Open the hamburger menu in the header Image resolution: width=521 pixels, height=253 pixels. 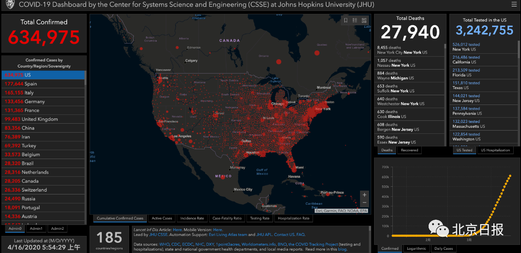514,5
